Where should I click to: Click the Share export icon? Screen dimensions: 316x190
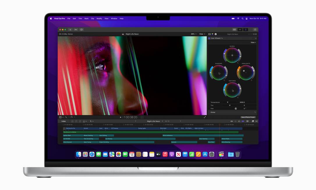click(255, 29)
